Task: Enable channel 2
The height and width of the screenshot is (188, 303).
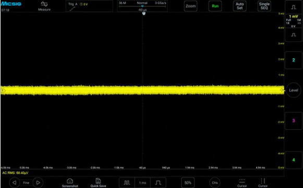Action: [294, 60]
